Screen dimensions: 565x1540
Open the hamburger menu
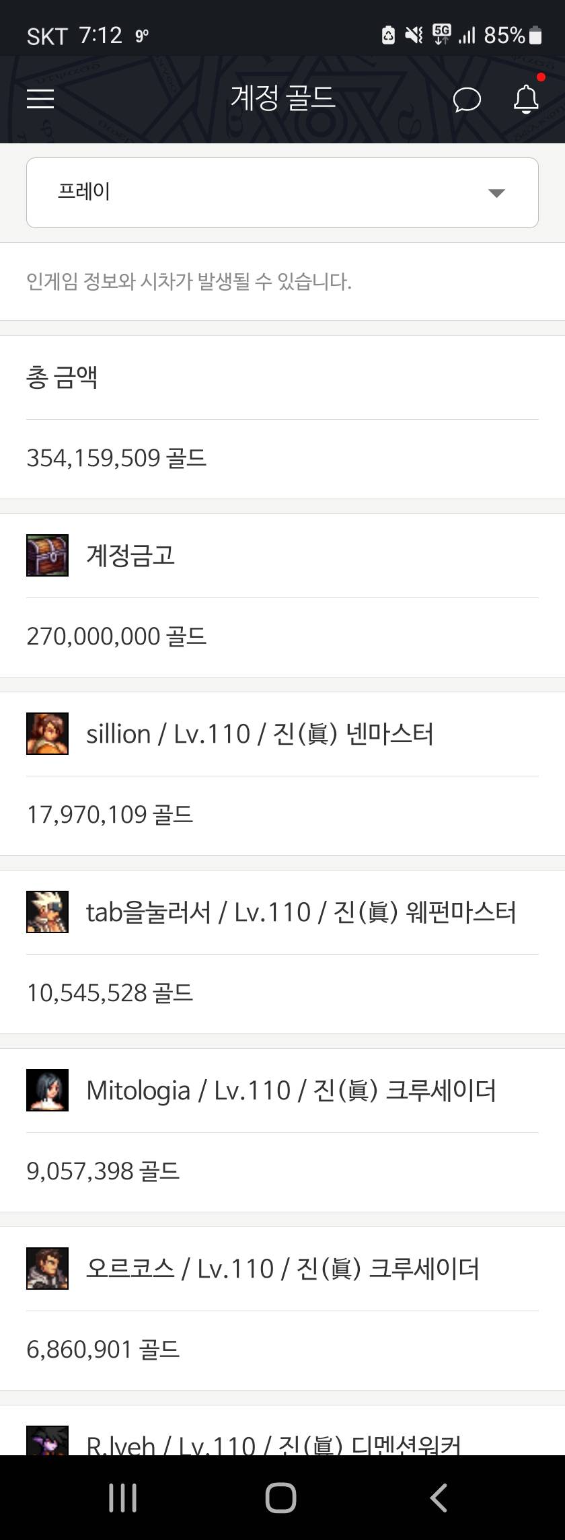tap(40, 100)
